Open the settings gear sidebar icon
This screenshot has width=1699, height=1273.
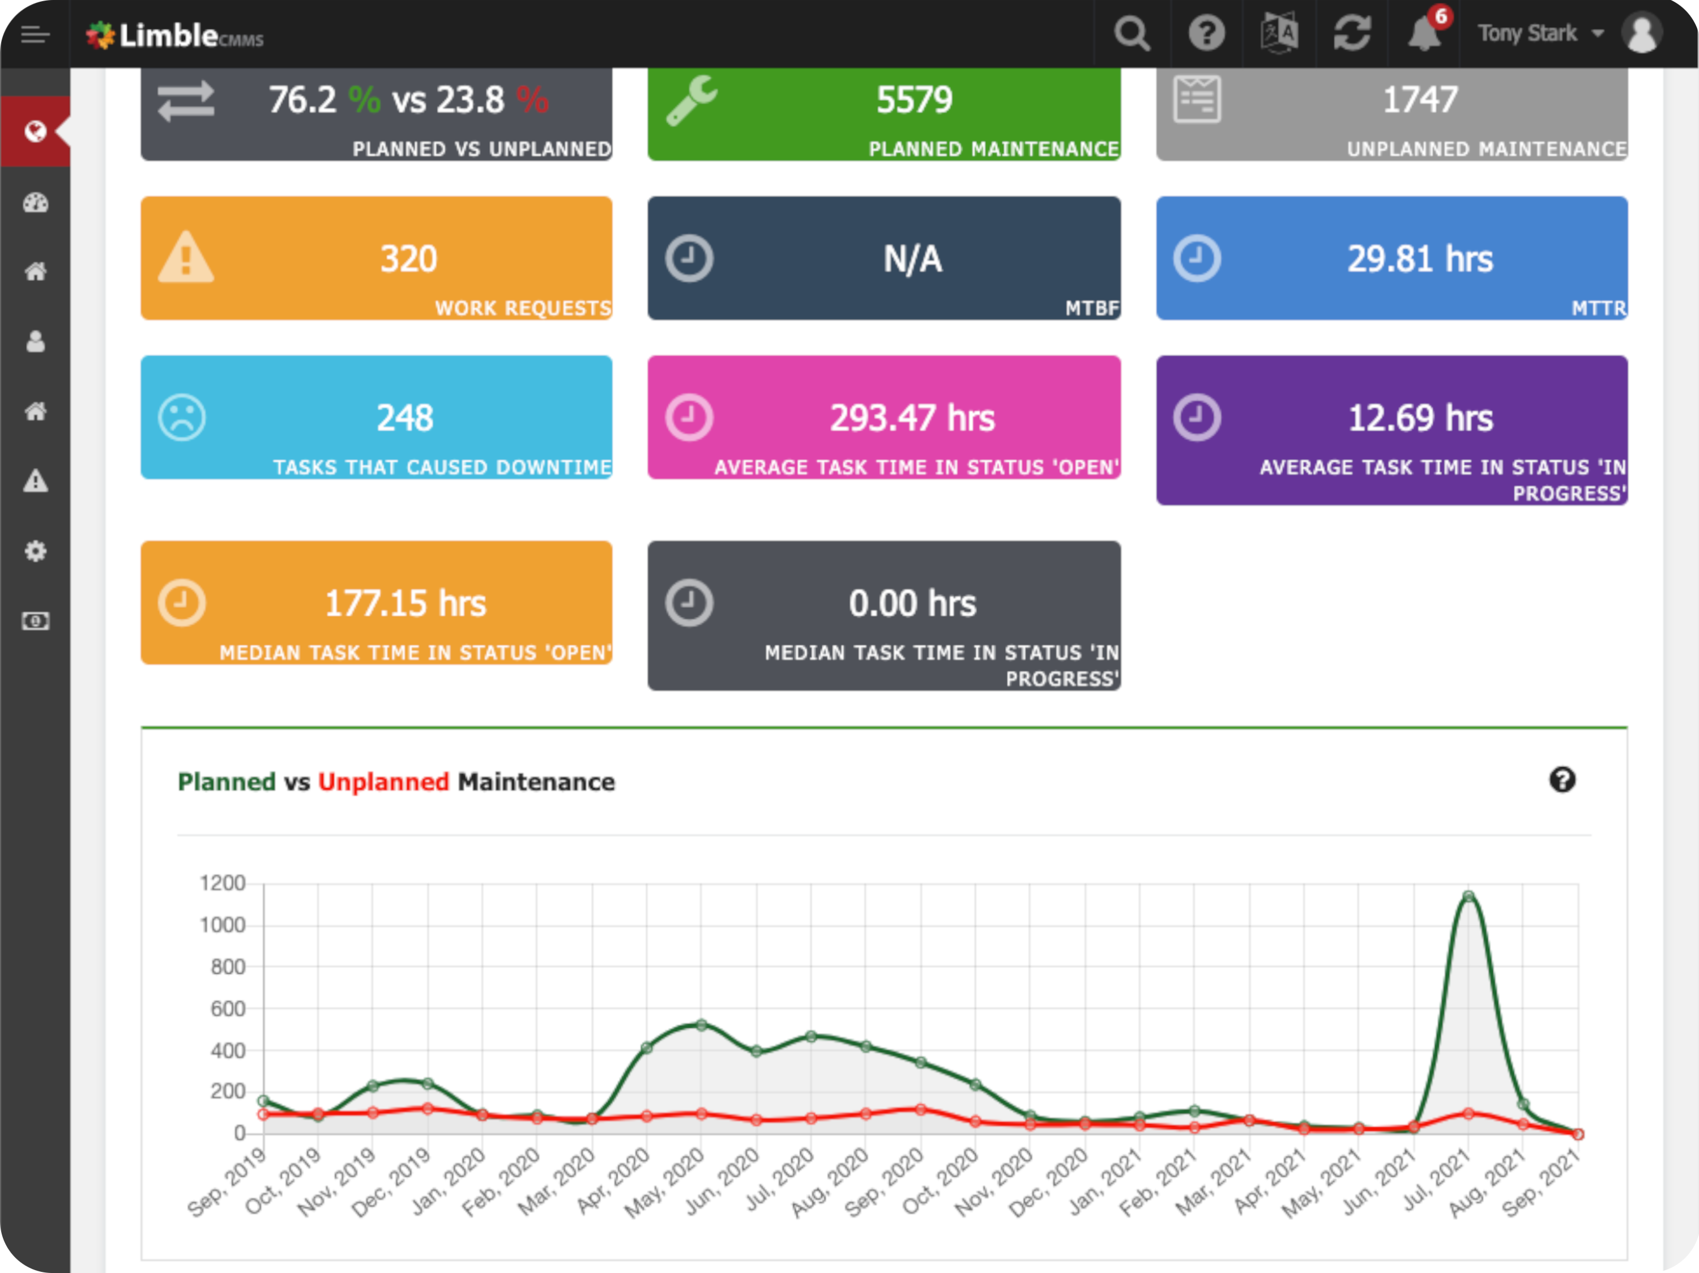[x=35, y=551]
